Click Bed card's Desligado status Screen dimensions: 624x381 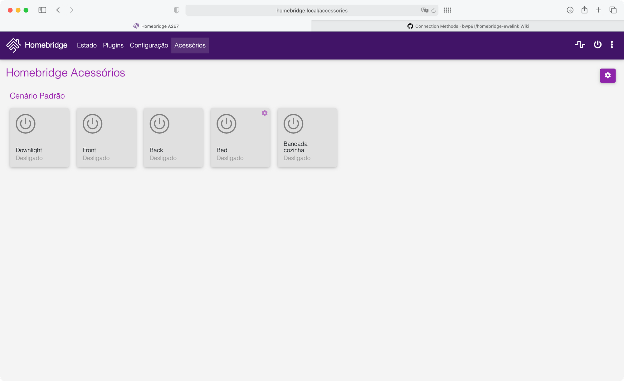[230, 158]
